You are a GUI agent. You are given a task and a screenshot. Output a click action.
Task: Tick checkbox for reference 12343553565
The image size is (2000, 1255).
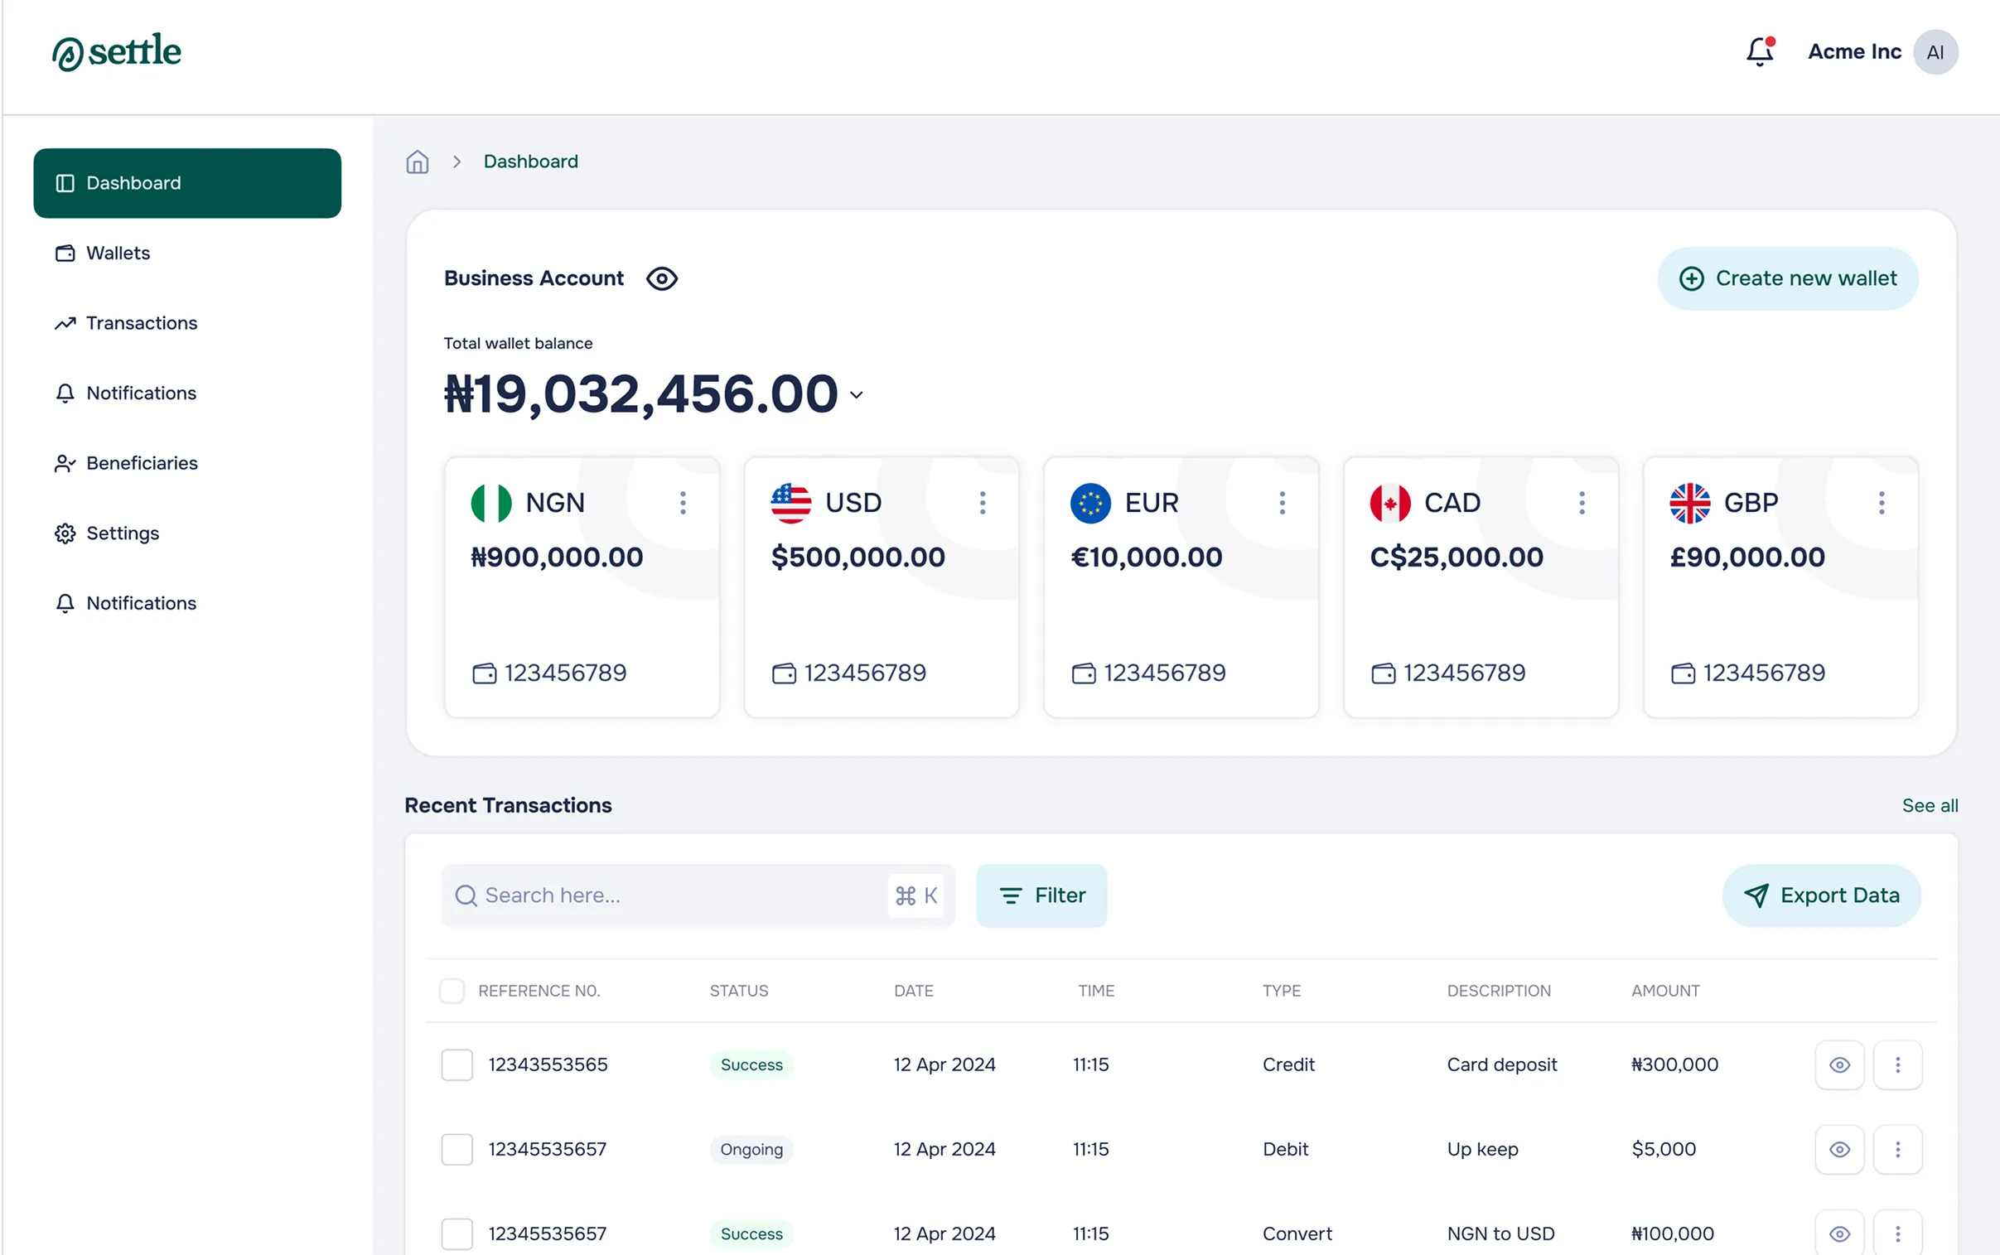457,1065
